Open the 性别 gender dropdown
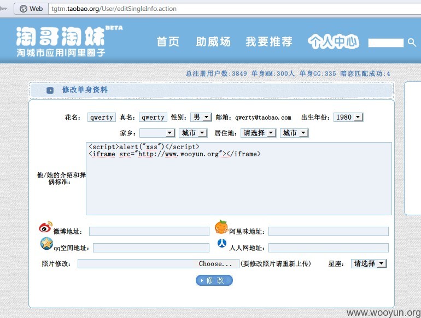This screenshot has width=421, height=318. (x=201, y=117)
